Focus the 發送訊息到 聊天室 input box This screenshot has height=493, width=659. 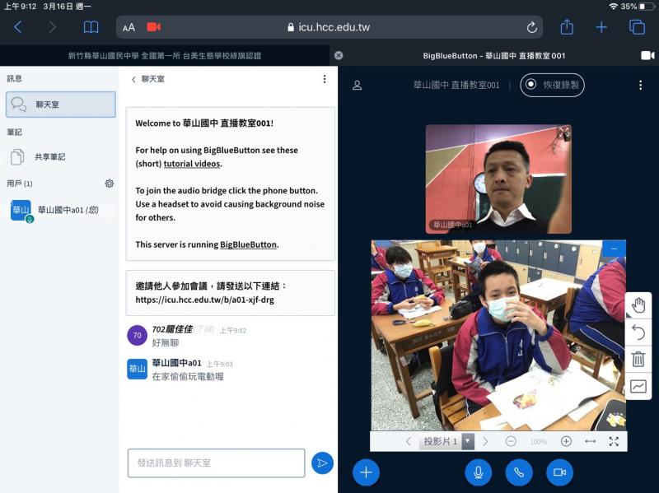tap(216, 463)
